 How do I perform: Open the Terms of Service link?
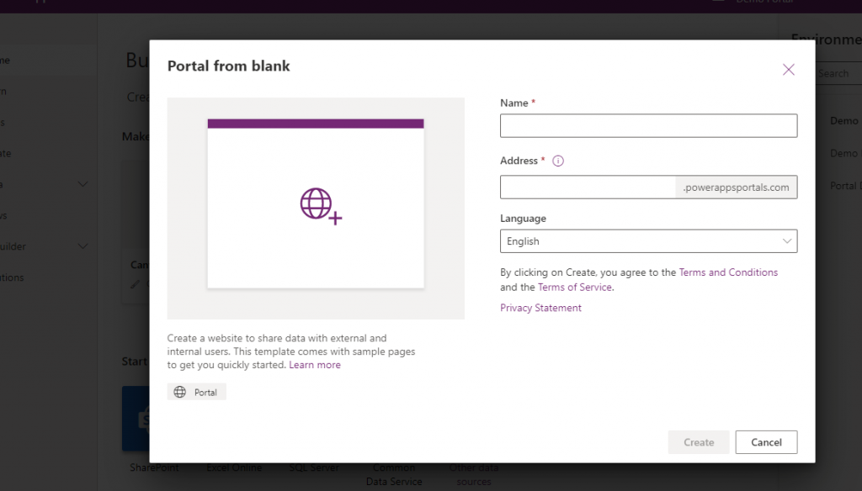[575, 288]
